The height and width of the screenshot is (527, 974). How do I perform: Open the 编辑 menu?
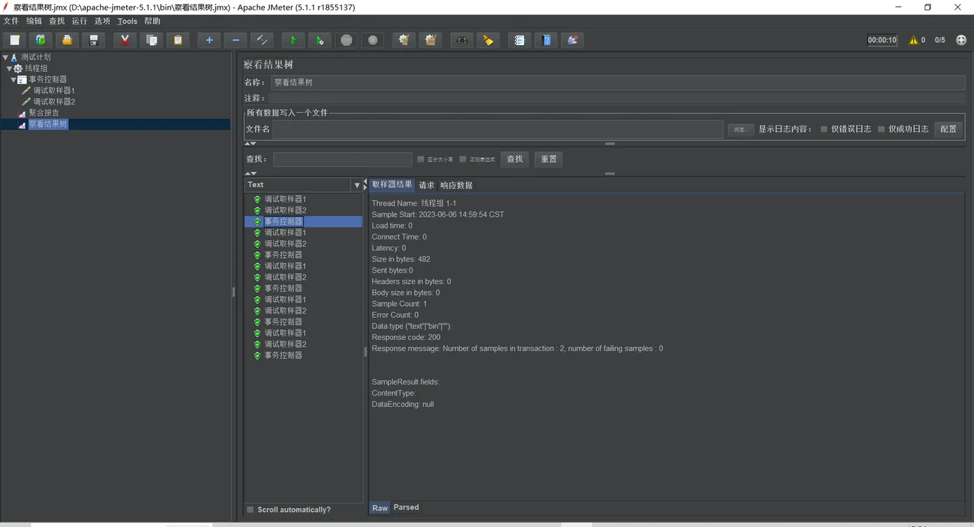click(34, 22)
